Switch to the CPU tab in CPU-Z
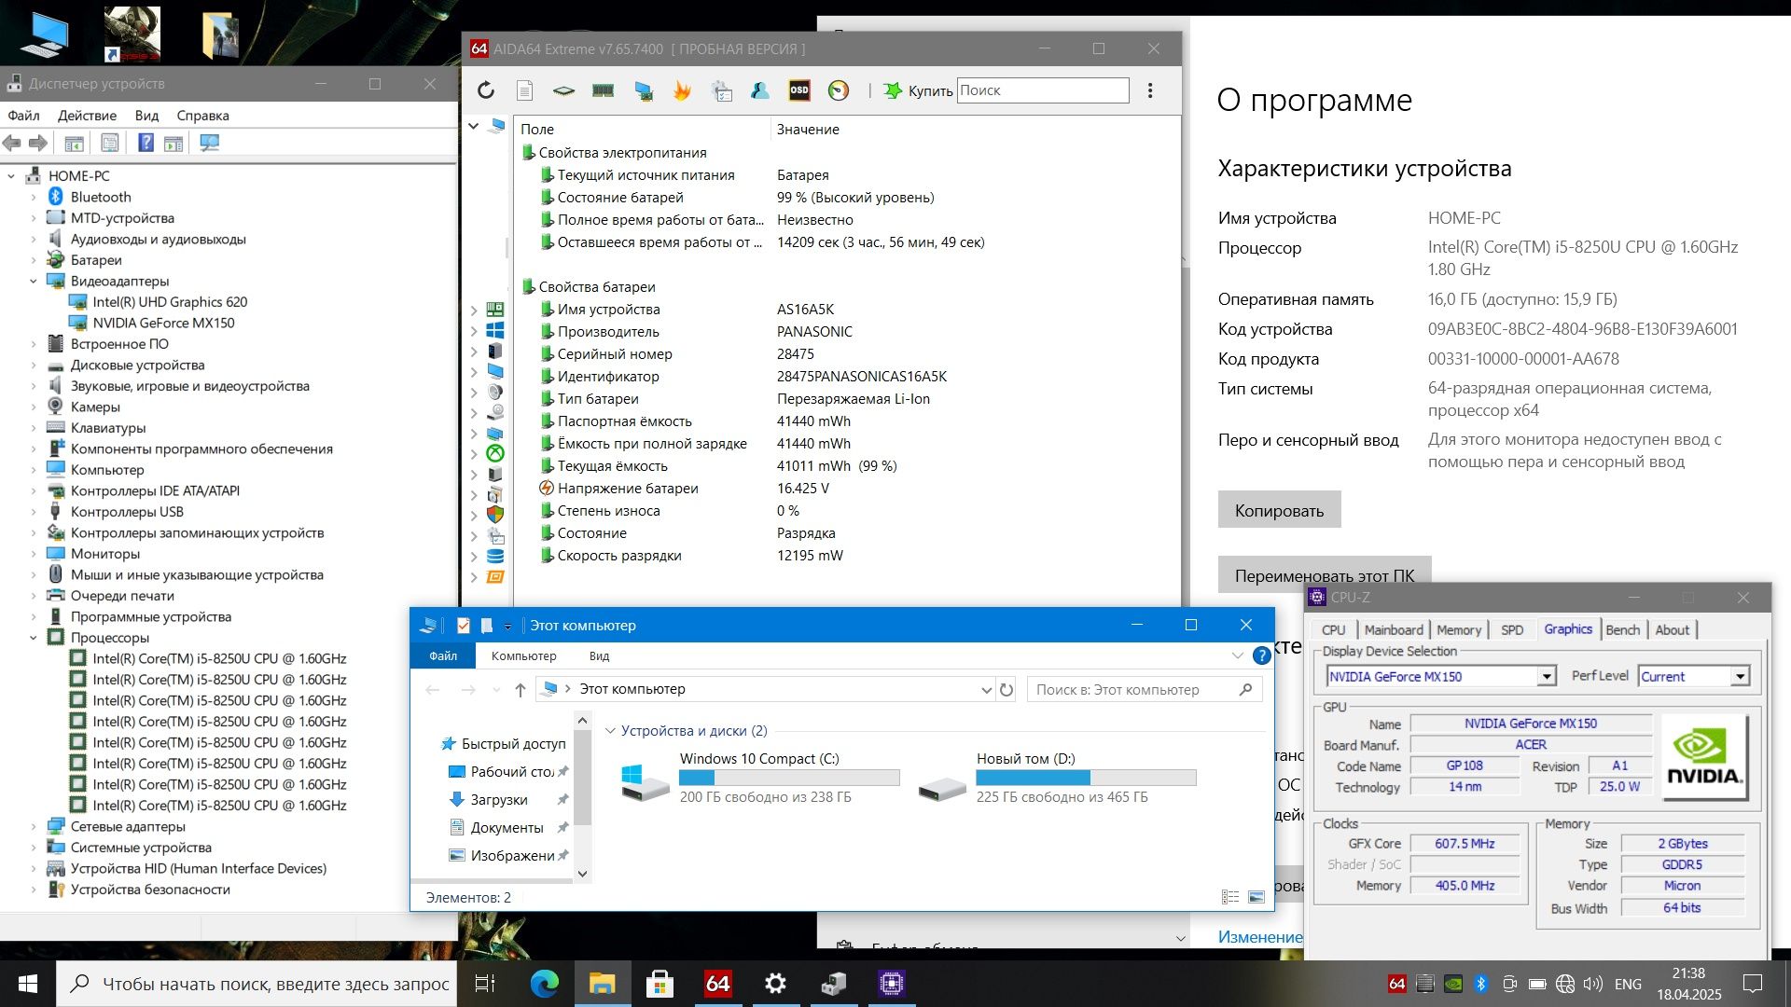Image resolution: width=1791 pixels, height=1007 pixels. pyautogui.click(x=1333, y=630)
